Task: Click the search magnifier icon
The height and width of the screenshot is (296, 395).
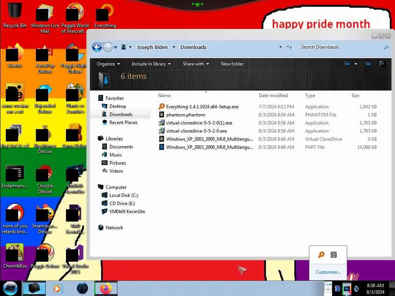Action: (x=386, y=47)
